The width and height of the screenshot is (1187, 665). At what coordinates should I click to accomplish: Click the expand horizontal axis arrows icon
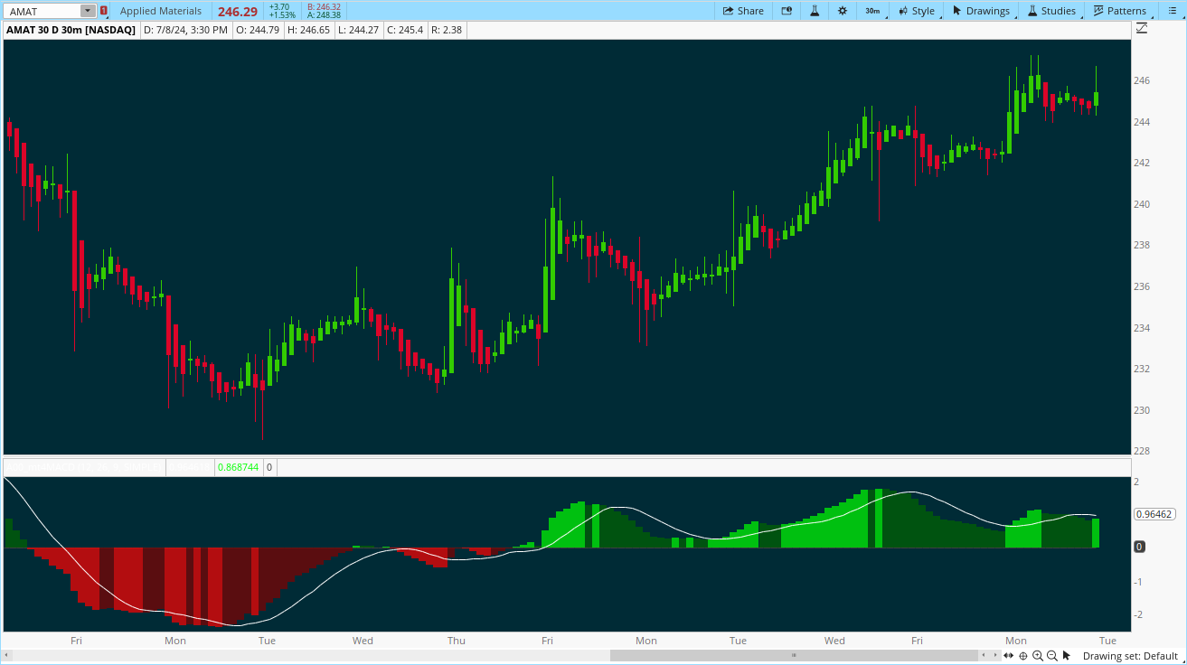[x=1008, y=656]
